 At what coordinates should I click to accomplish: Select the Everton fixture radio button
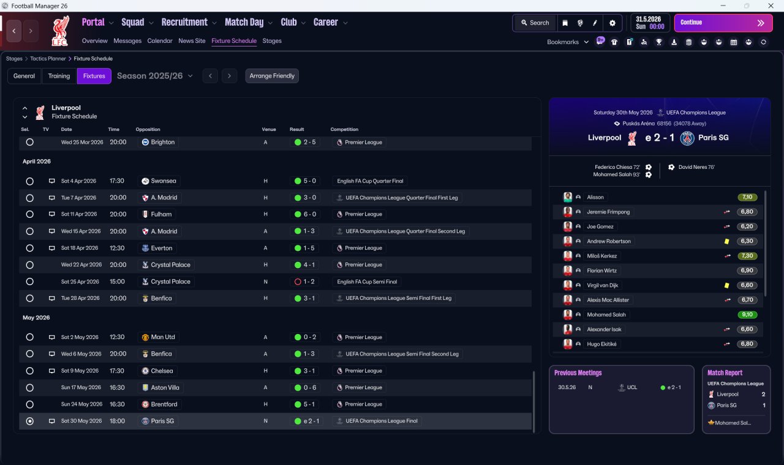(29, 248)
